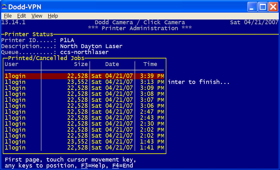Maximize the Dodd-VPN window
The width and height of the screenshot is (280, 170).
pyautogui.click(x=263, y=7)
